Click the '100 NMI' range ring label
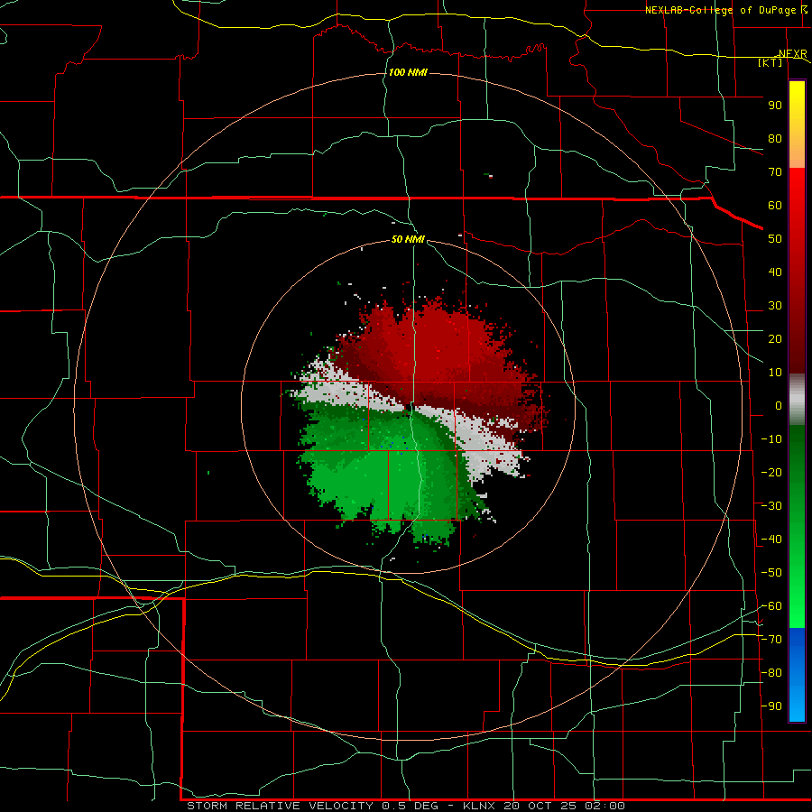Viewport: 812px width, 812px height. [408, 72]
